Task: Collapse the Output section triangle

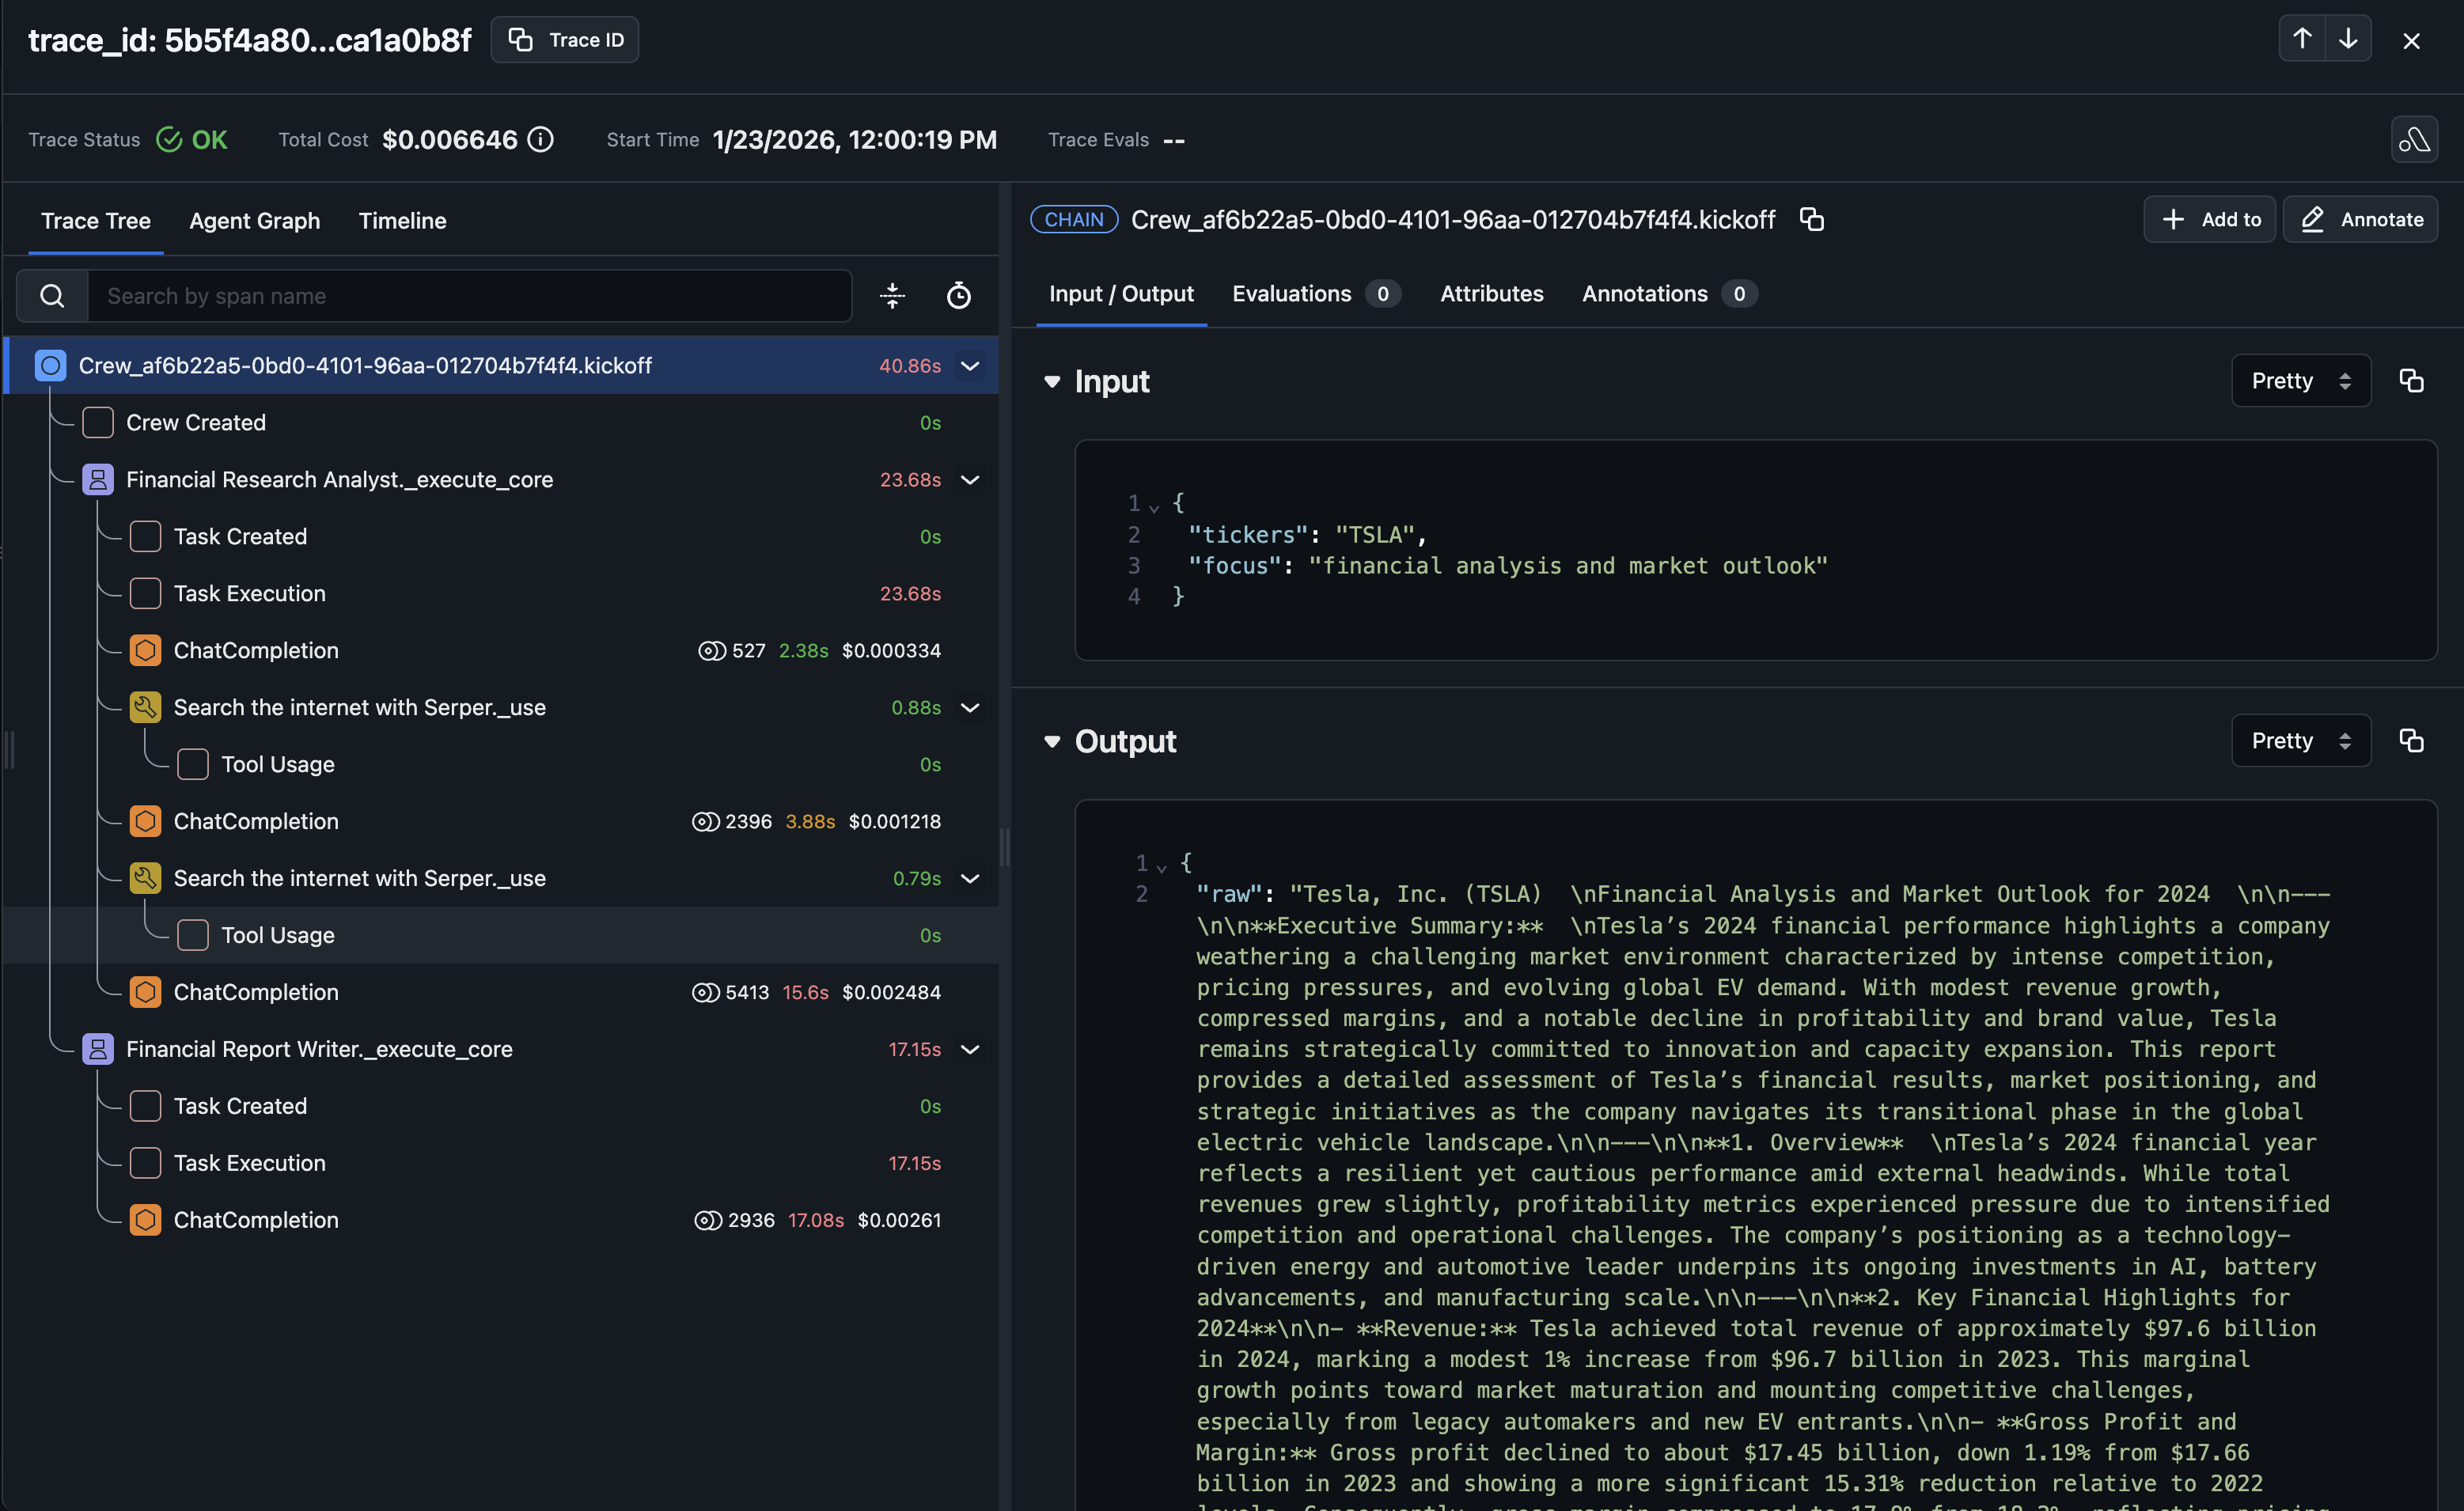Action: tap(1052, 741)
